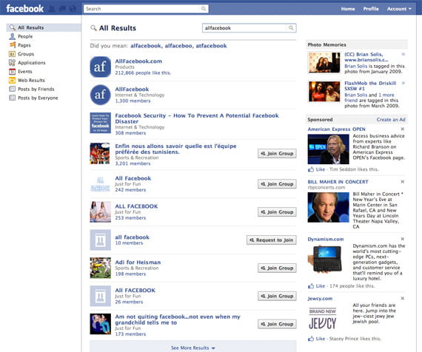
Task: Request to Join the all facebook group
Action: [x=271, y=240]
